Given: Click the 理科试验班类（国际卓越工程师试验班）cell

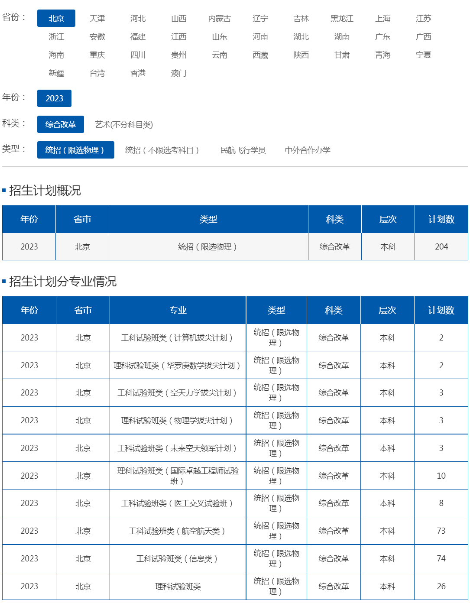Looking at the screenshot, I should (178, 476).
